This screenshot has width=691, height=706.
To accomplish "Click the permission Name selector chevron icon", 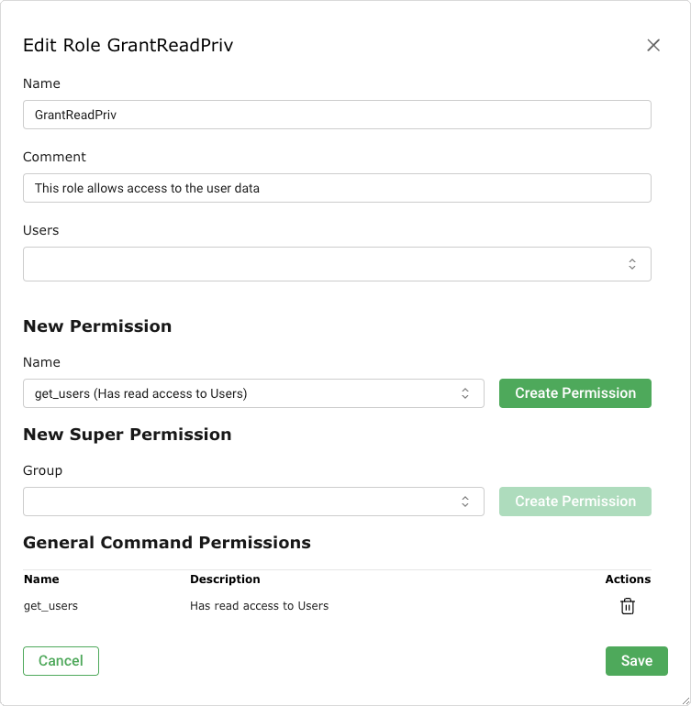I will (x=465, y=393).
